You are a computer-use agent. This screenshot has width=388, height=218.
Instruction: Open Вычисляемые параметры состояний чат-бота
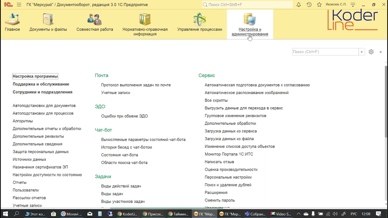[143, 140]
